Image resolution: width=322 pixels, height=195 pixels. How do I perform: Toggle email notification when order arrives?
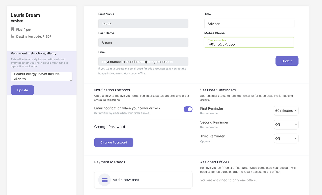pos(188,109)
